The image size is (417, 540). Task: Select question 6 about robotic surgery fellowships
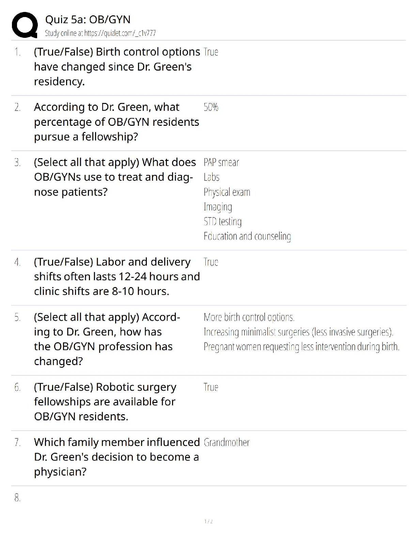(x=105, y=402)
